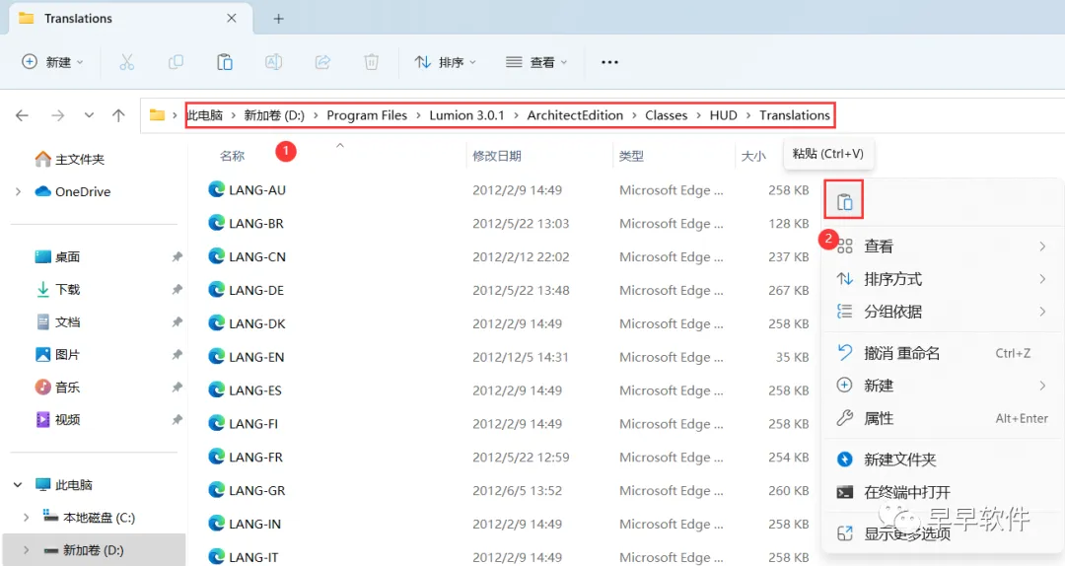Open 视频 quick access folder

(58, 420)
